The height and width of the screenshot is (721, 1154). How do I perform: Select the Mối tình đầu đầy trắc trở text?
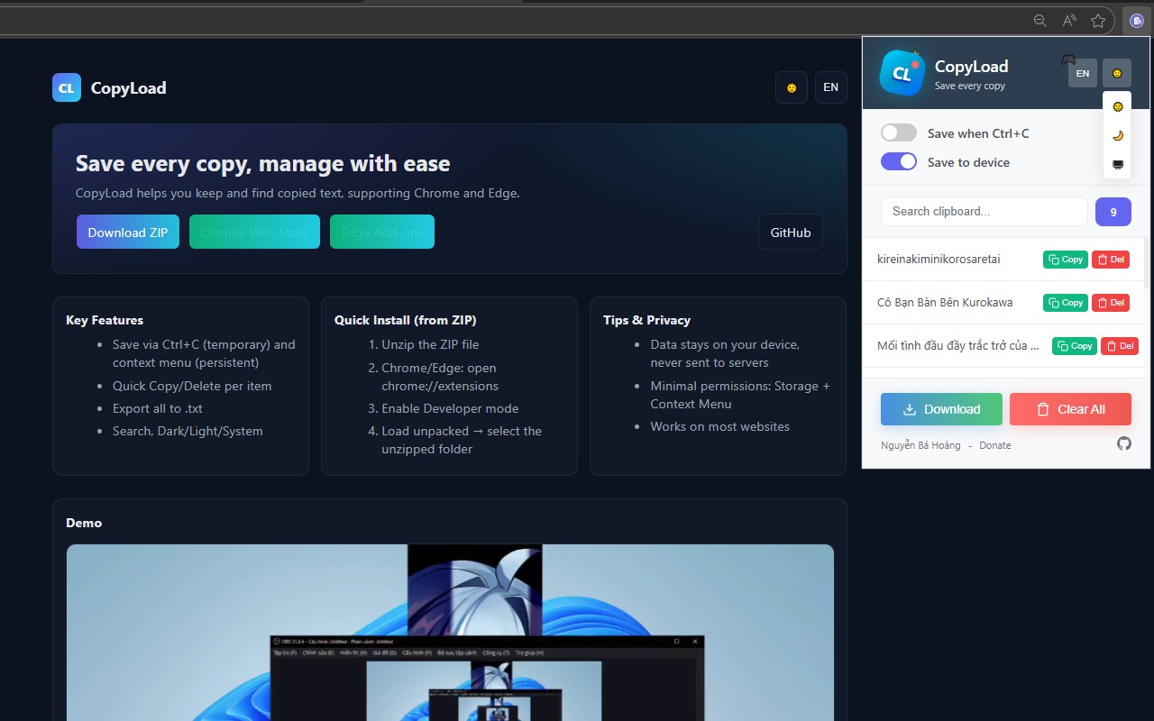coord(958,346)
